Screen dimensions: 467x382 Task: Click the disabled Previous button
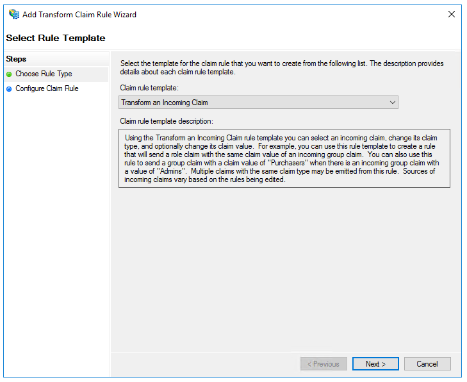[x=324, y=364]
